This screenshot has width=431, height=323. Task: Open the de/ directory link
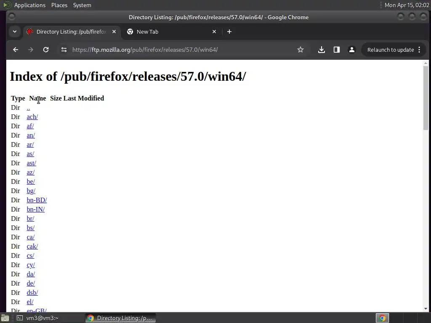click(x=31, y=283)
